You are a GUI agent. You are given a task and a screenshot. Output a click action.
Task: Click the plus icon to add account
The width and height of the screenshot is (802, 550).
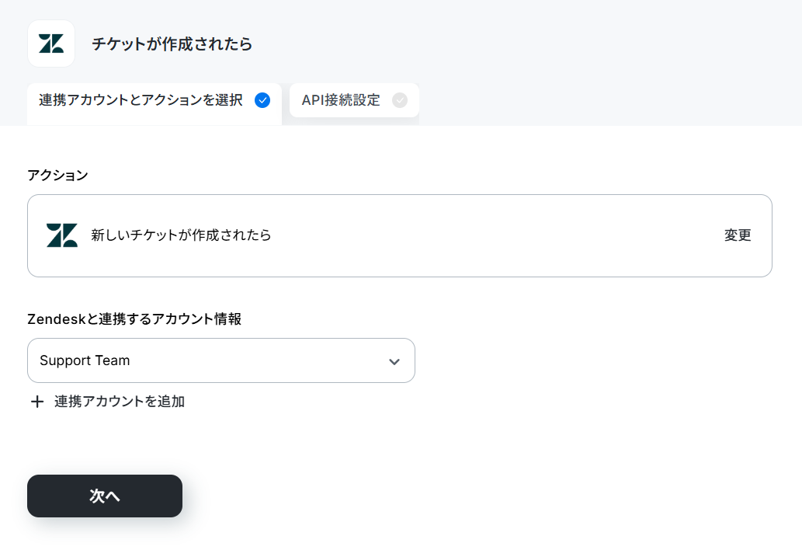36,402
